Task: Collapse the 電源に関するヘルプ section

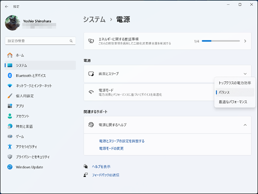Action: pyautogui.click(x=245, y=125)
